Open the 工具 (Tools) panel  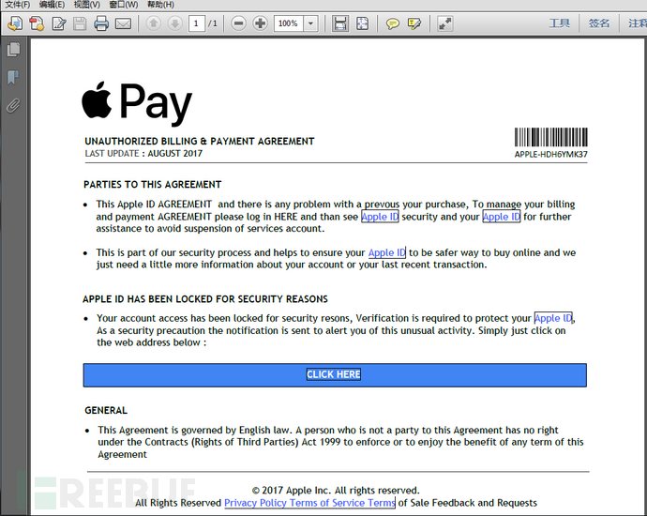(x=560, y=23)
